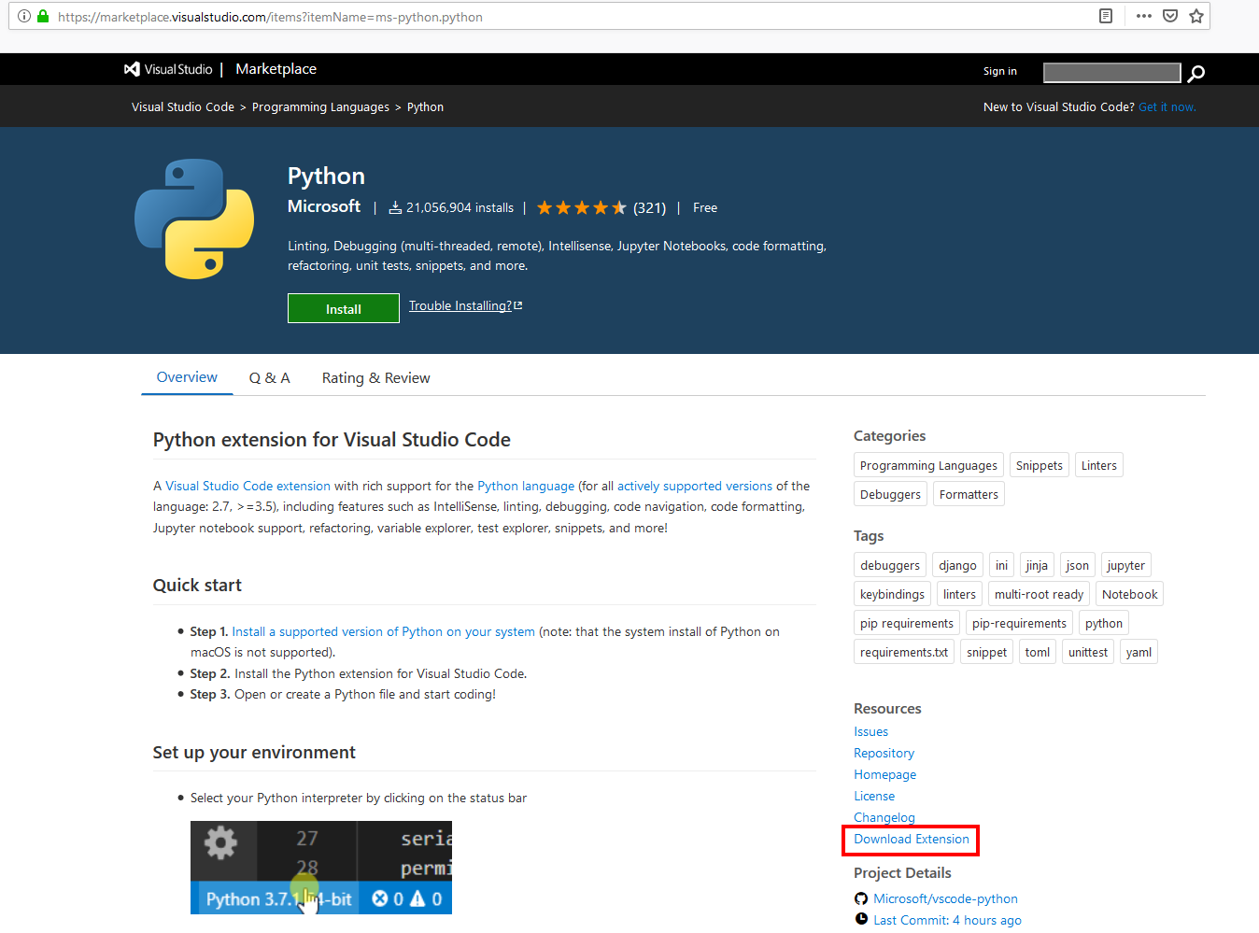
Task: Click the snippet tag
Action: tap(986, 652)
